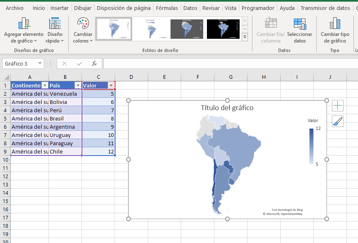Open Diseño rápido layouts menu
Image resolution: width=358 pixels, height=243 pixels.
(55, 31)
